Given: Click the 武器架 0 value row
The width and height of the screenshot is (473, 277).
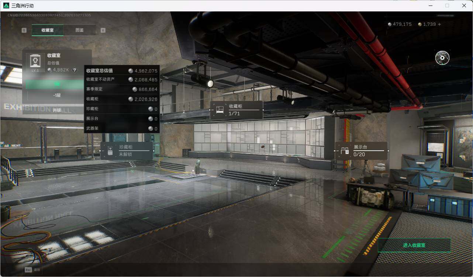Looking at the screenshot, I should point(122,129).
